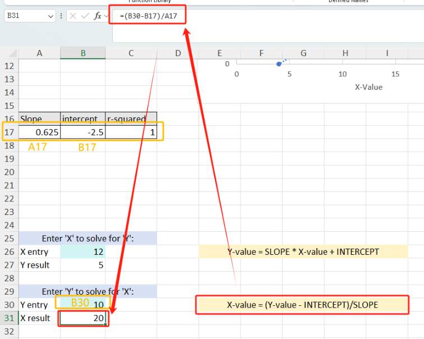Click the r-squared header cell

[x=131, y=119]
